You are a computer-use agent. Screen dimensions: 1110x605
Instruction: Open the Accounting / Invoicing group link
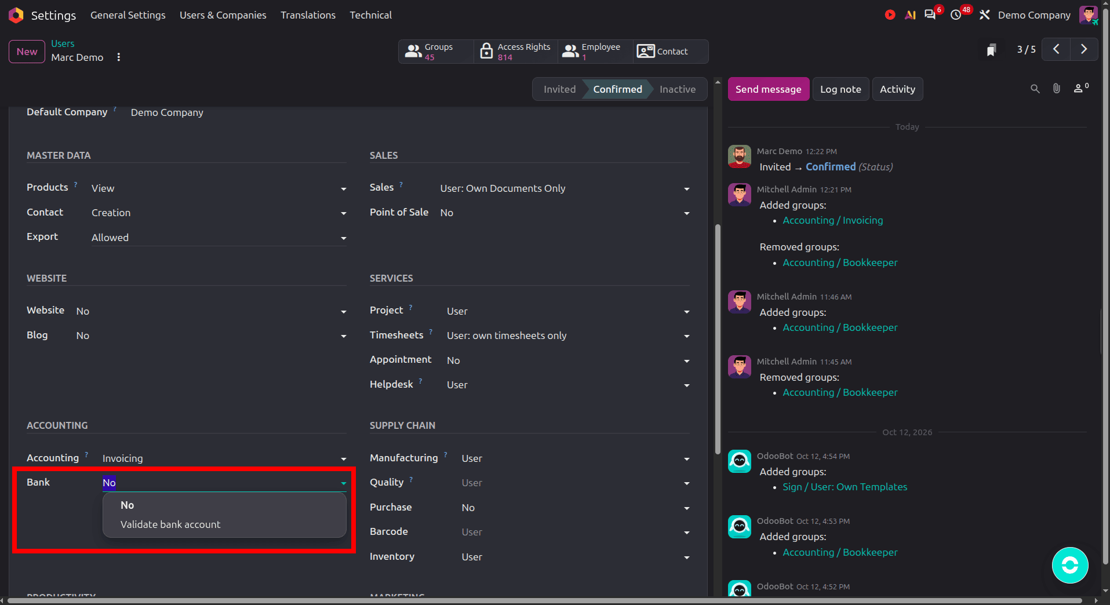click(x=833, y=220)
